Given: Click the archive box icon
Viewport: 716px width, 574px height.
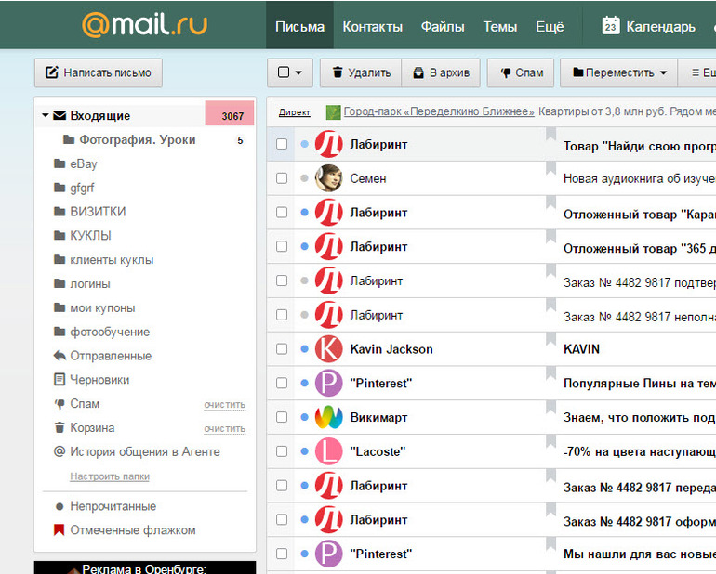Looking at the screenshot, I should pos(418,72).
